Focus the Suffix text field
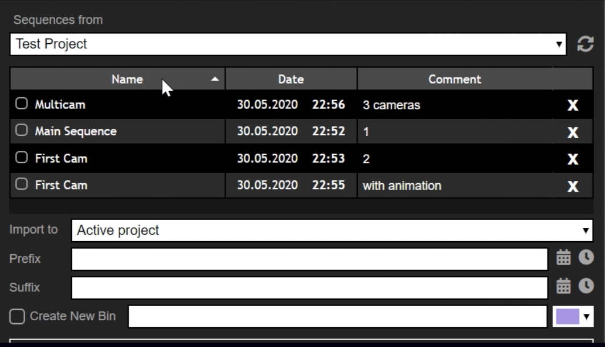605x347 pixels. coord(309,287)
